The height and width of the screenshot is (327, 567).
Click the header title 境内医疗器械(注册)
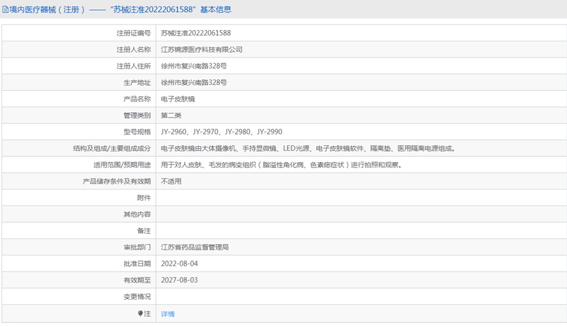[47, 9]
